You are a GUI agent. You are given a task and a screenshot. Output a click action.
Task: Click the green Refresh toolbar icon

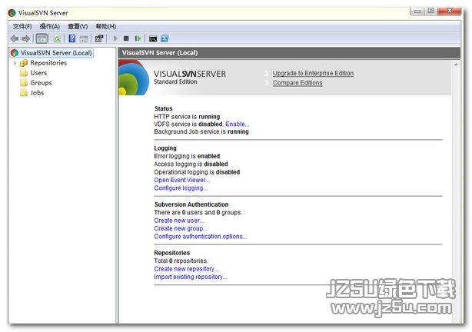point(57,38)
